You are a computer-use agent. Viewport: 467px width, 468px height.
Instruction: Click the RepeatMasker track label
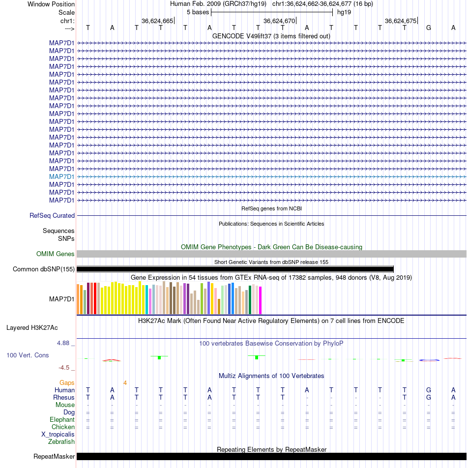coord(54,456)
